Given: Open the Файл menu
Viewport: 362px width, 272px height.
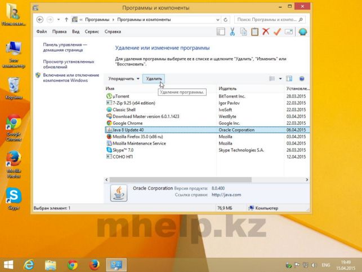Looking at the screenshot, I should pyautogui.click(x=42, y=32).
